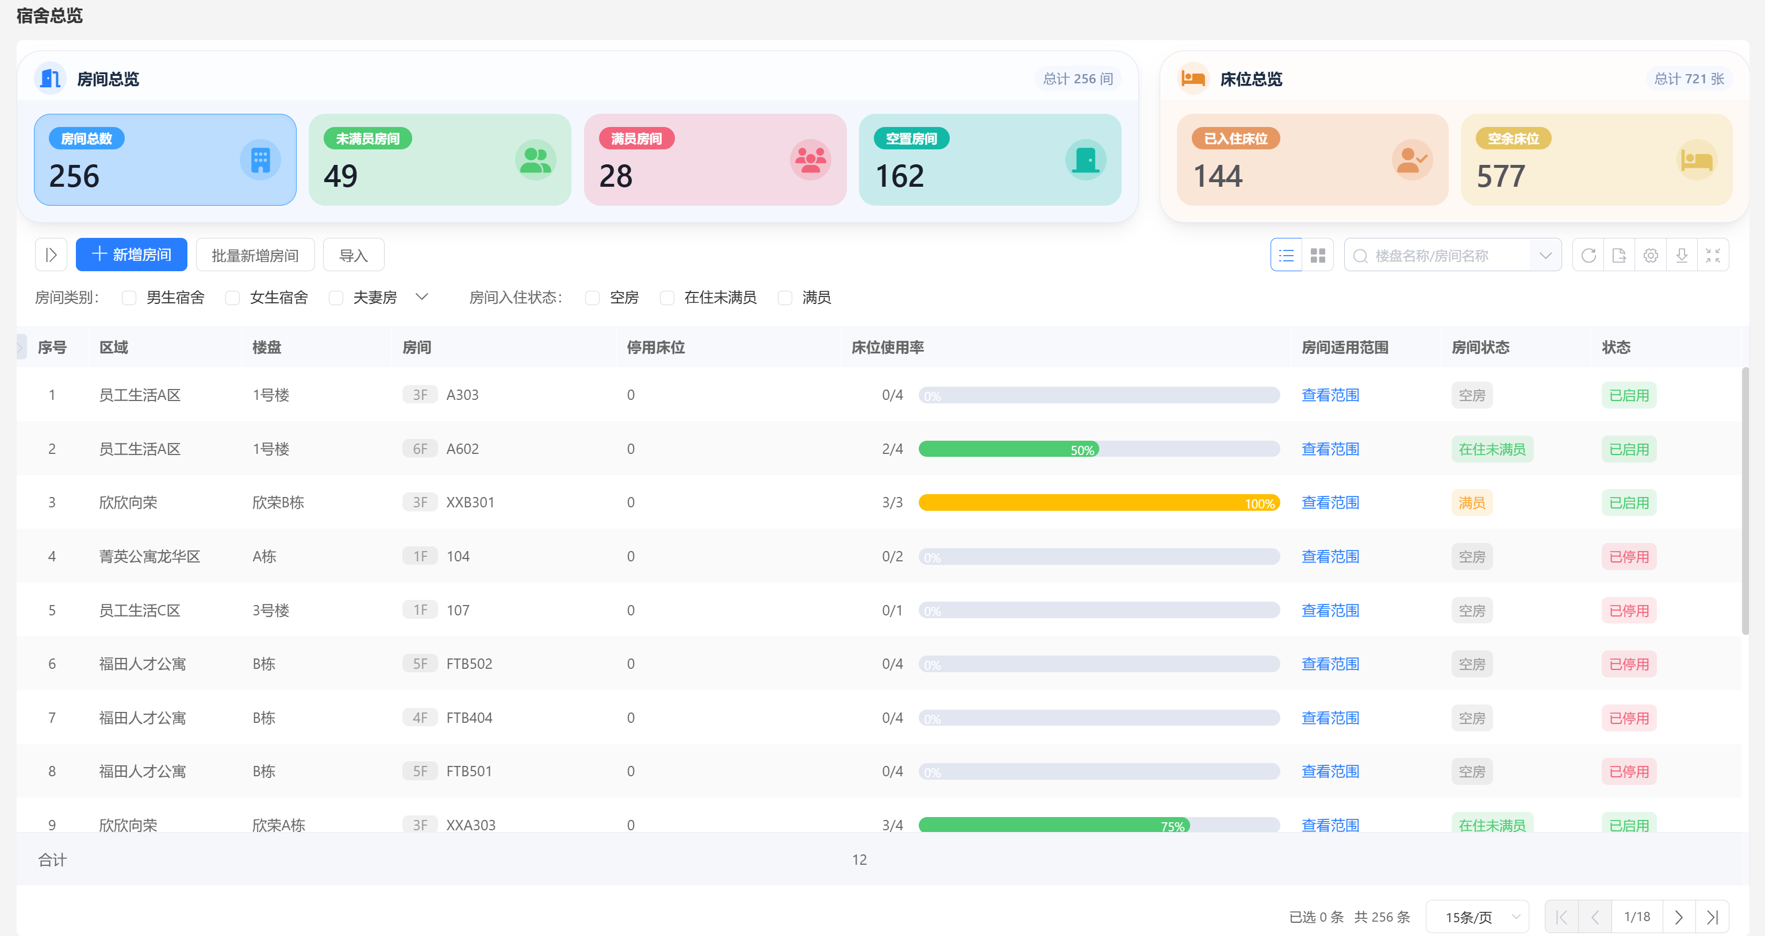
Task: Click the 床位总览 bed header icon
Action: [1193, 79]
